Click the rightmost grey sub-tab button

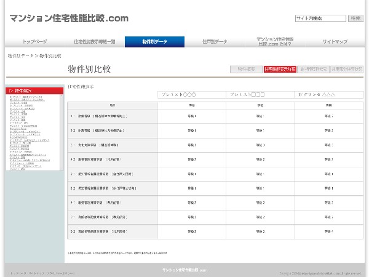pyautogui.click(x=347, y=70)
